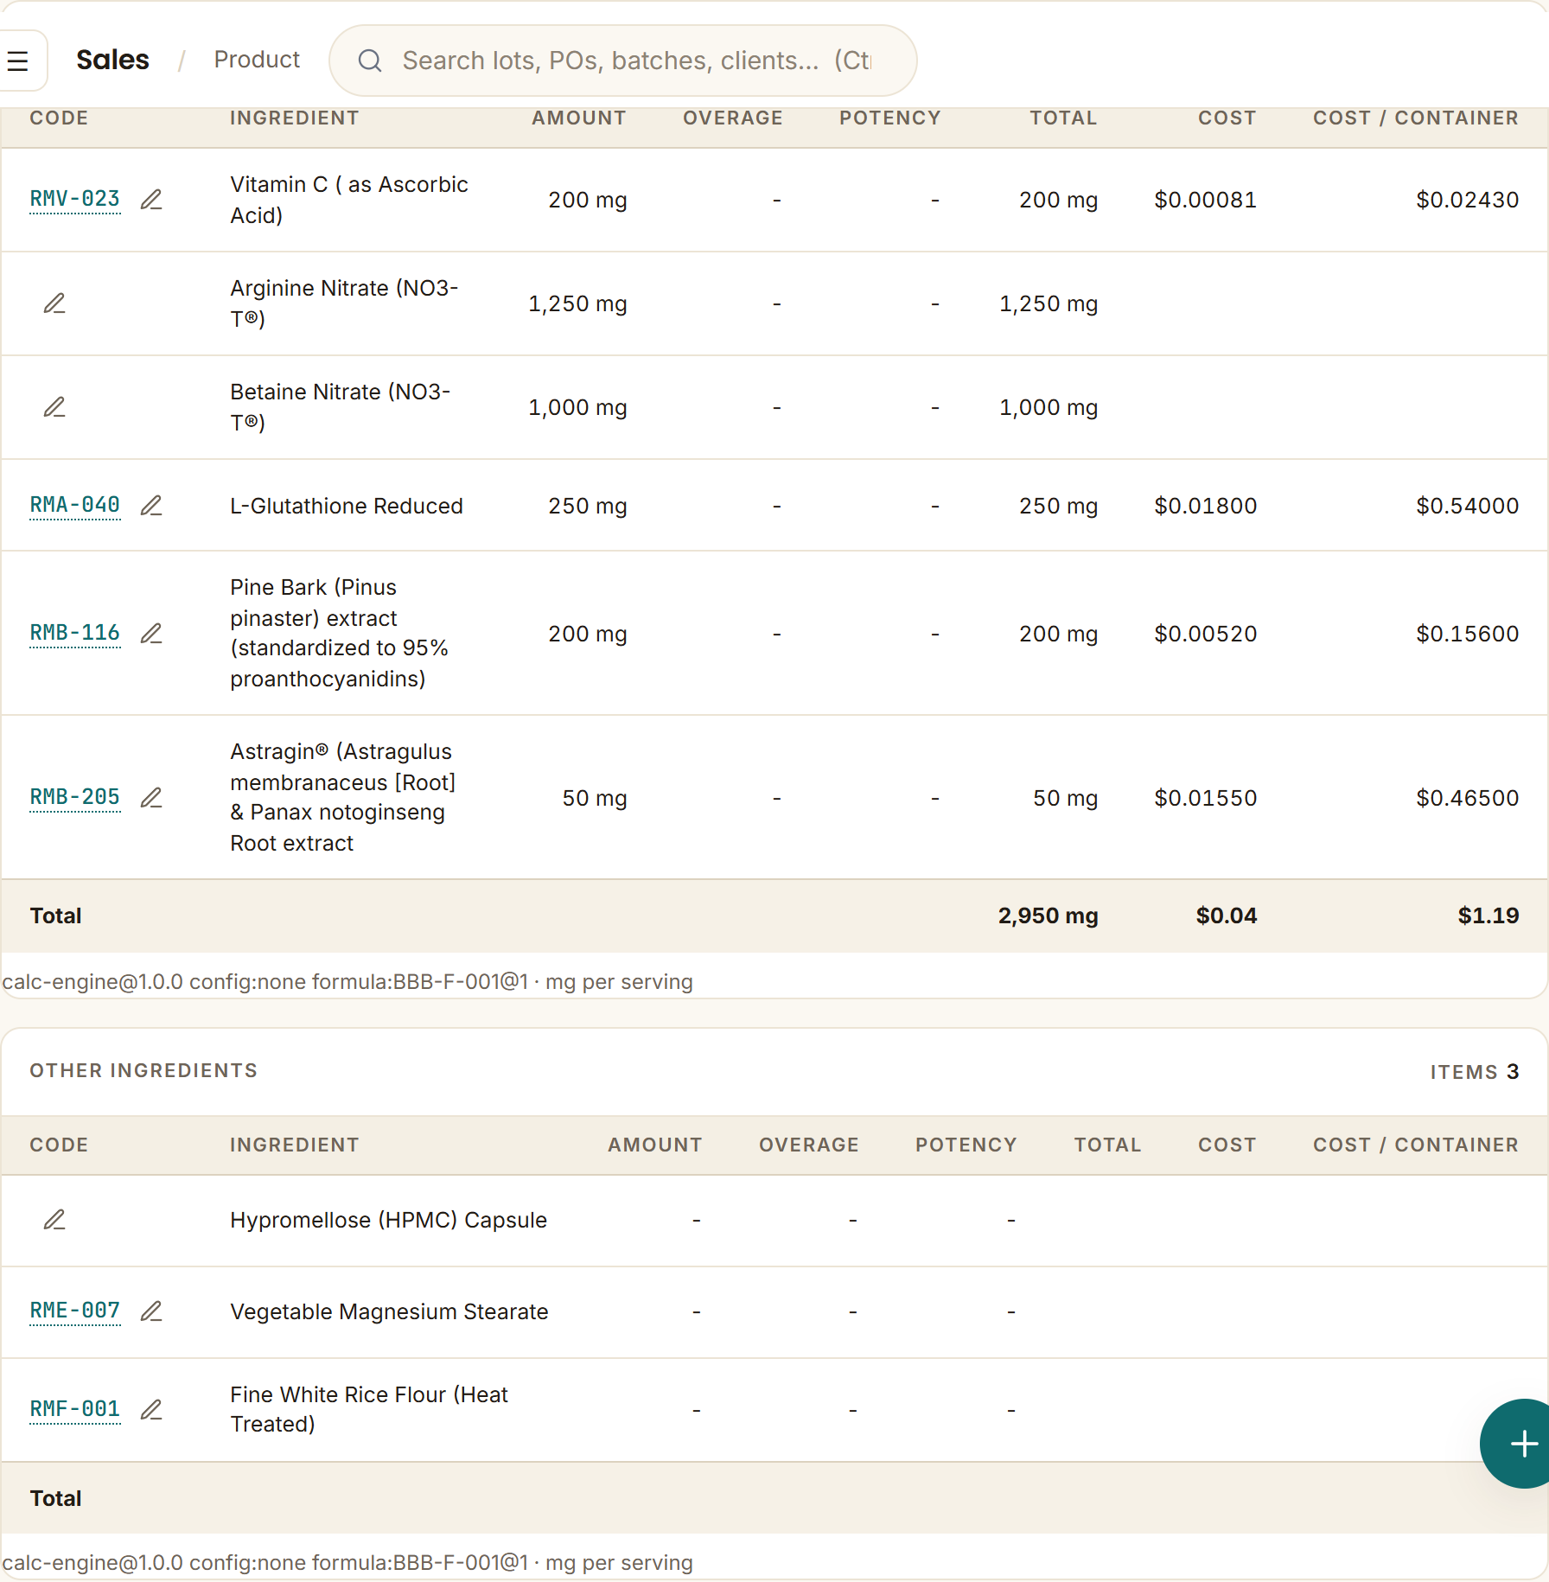The image size is (1549, 1582).
Task: Select Pine Bark cost per container $0.15600
Action: coord(1468,634)
